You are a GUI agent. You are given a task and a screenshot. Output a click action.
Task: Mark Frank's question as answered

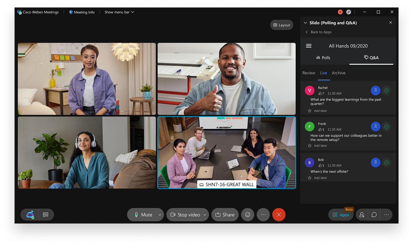tap(386, 126)
